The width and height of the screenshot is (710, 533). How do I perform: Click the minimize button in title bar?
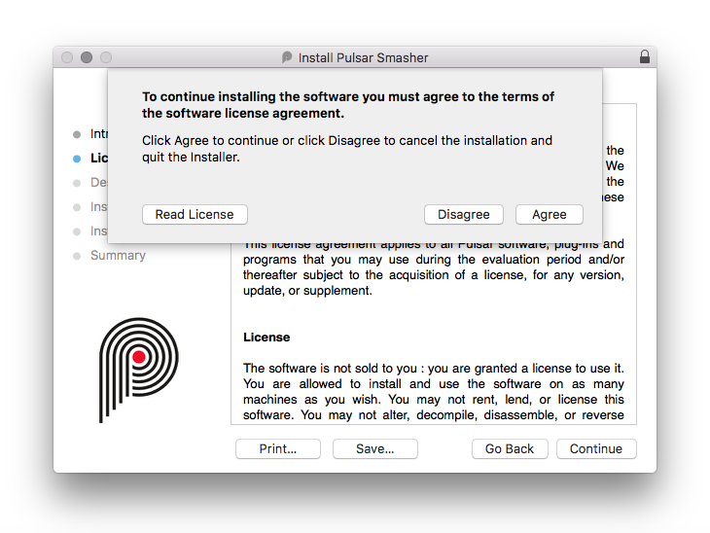(87, 57)
